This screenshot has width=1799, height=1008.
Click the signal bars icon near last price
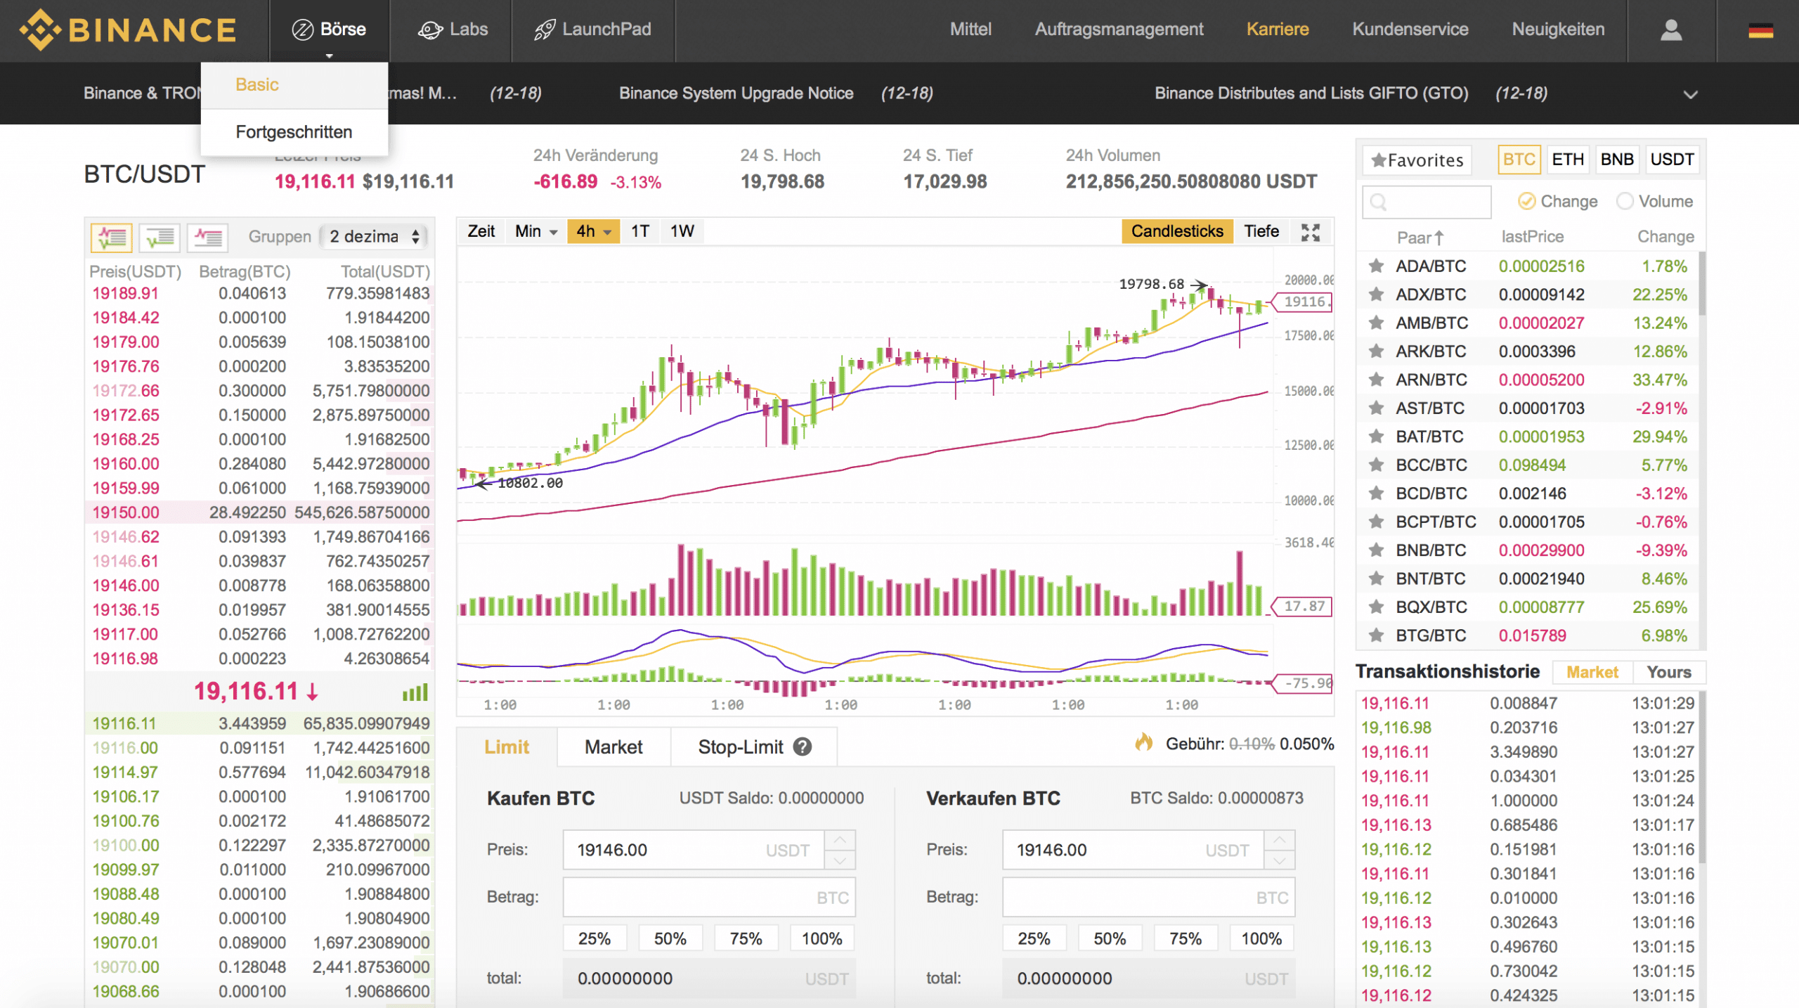415,692
